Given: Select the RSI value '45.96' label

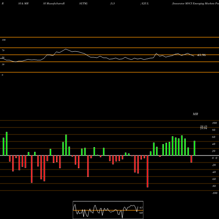Looking at the screenshot, I should [x=201, y=55].
